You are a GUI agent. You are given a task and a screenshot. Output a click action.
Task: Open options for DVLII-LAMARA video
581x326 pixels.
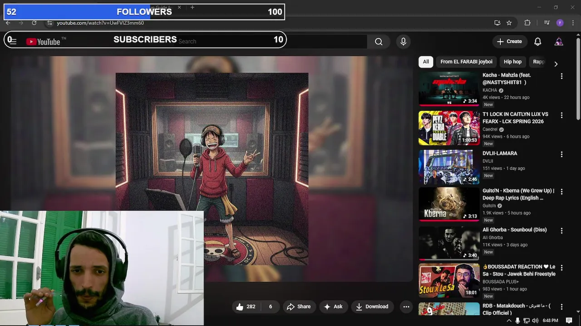pyautogui.click(x=561, y=154)
